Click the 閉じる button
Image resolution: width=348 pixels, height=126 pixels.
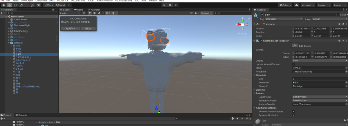[88, 28]
